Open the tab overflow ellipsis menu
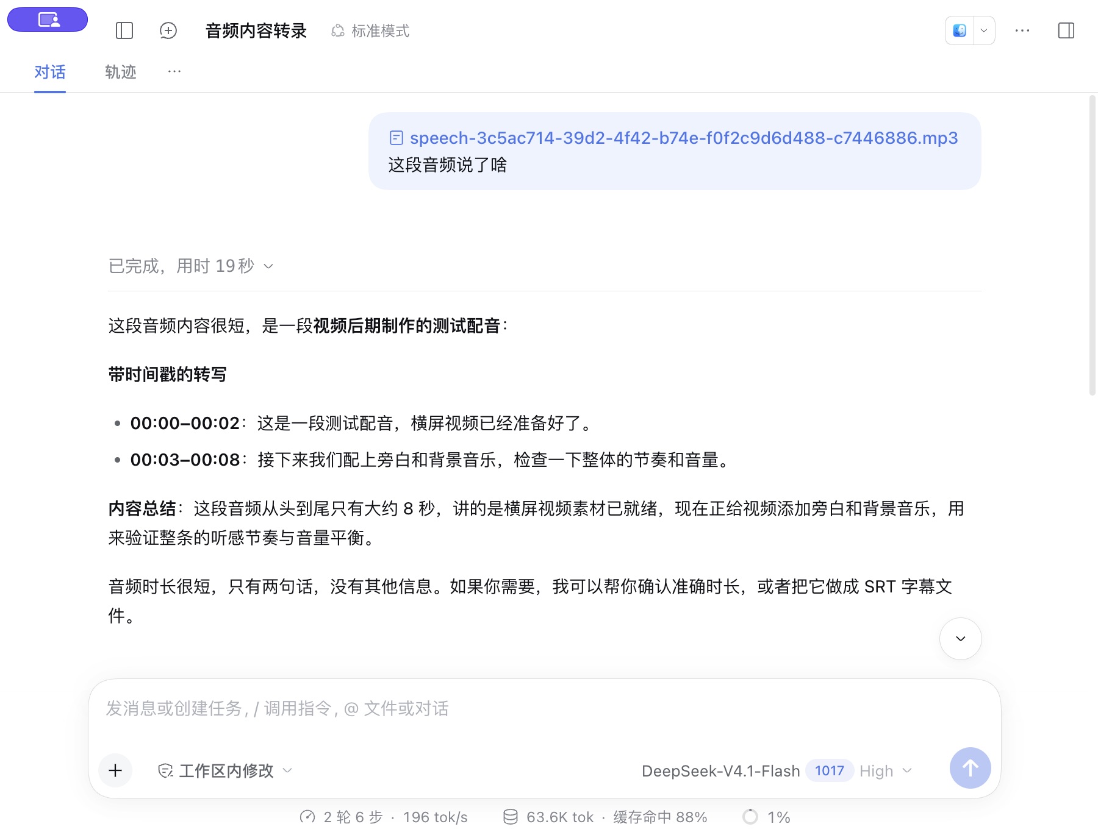 174,71
